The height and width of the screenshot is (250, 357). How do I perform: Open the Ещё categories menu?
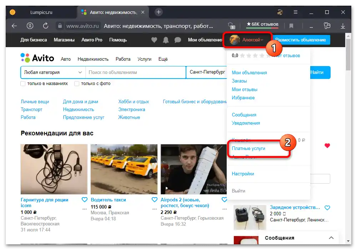point(163,59)
